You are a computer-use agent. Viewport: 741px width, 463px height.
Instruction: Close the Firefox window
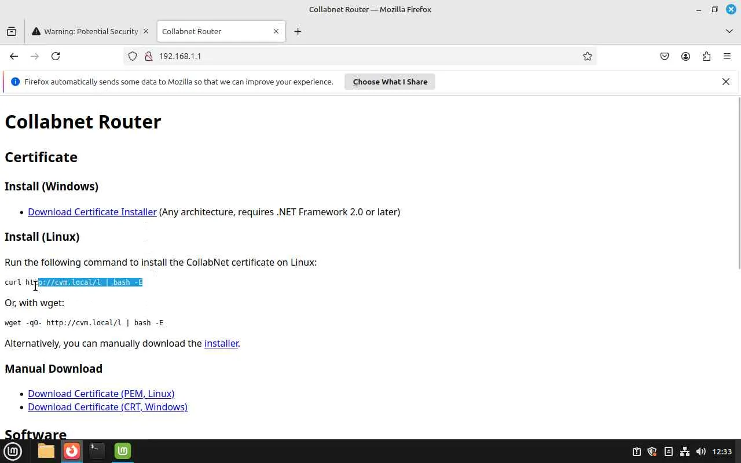click(731, 9)
